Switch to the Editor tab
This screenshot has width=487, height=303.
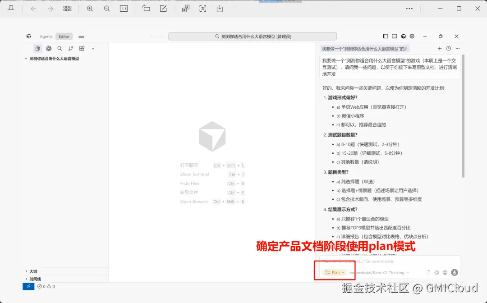pos(64,36)
